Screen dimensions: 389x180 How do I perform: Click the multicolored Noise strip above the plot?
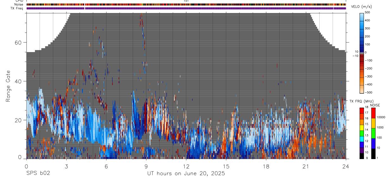tap(186, 4)
